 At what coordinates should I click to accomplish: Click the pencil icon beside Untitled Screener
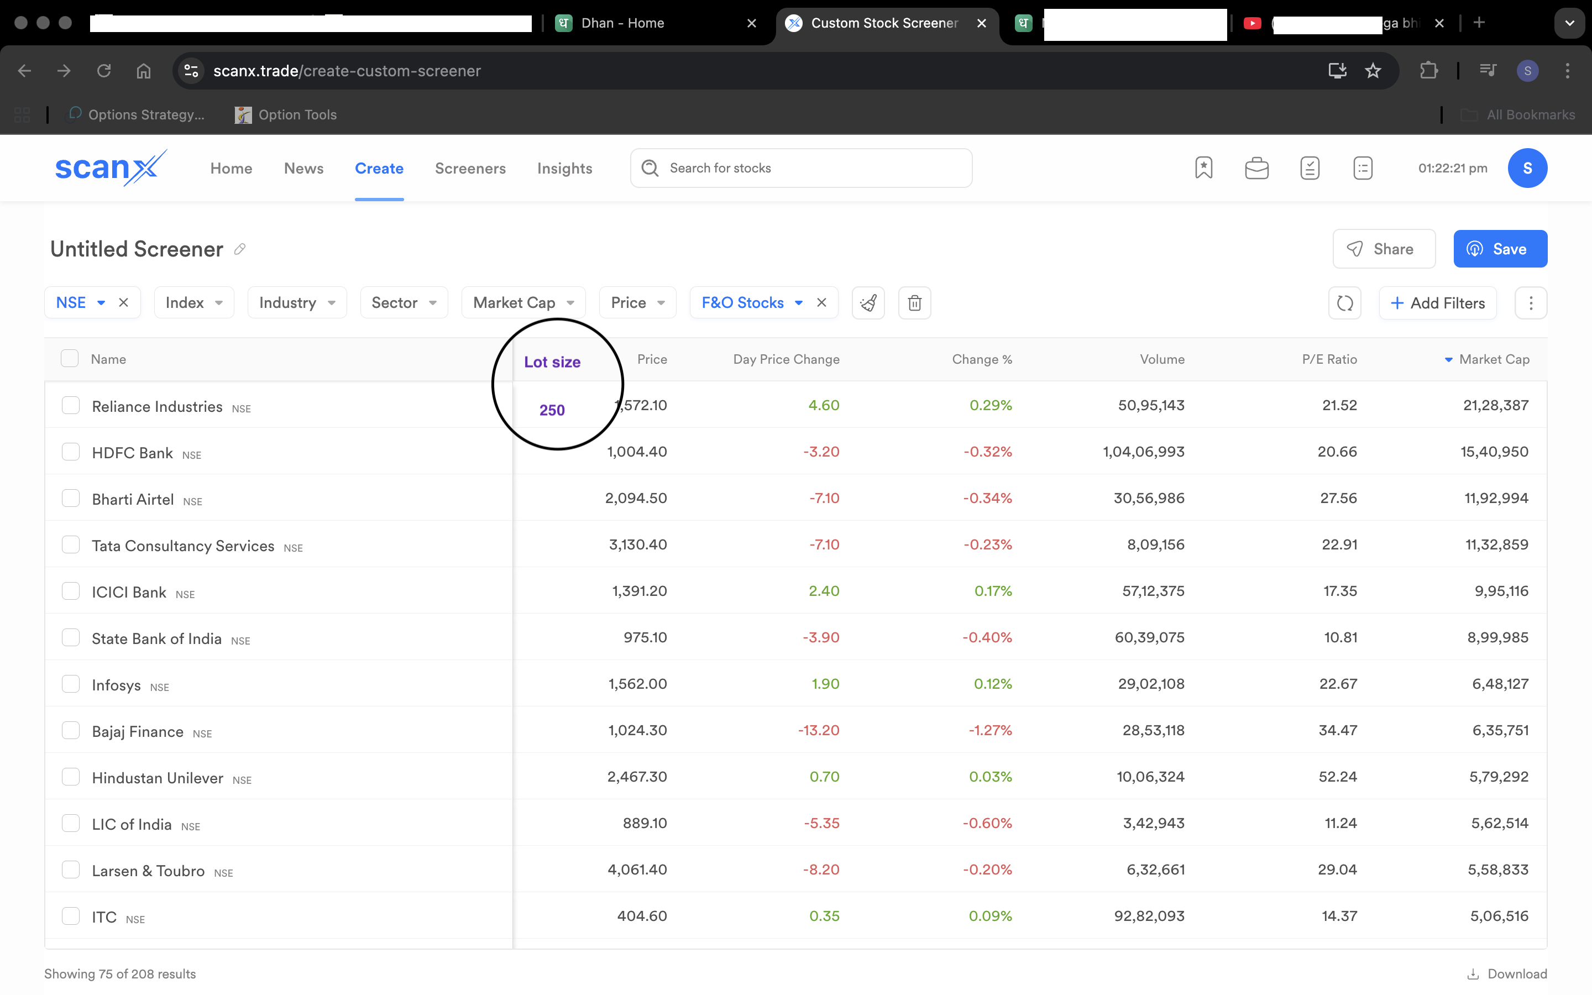coord(240,249)
